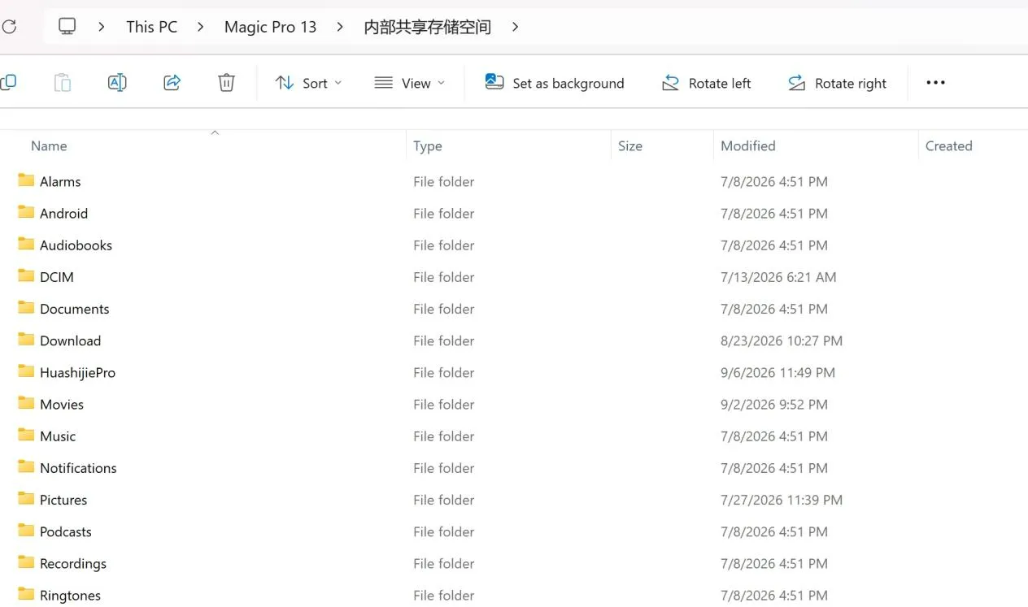The image size is (1028, 607).
Task: Sort by the Modified column header
Action: click(748, 146)
